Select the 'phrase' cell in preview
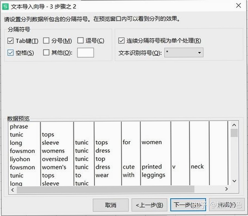This screenshot has height=216, width=248. coord(19,127)
